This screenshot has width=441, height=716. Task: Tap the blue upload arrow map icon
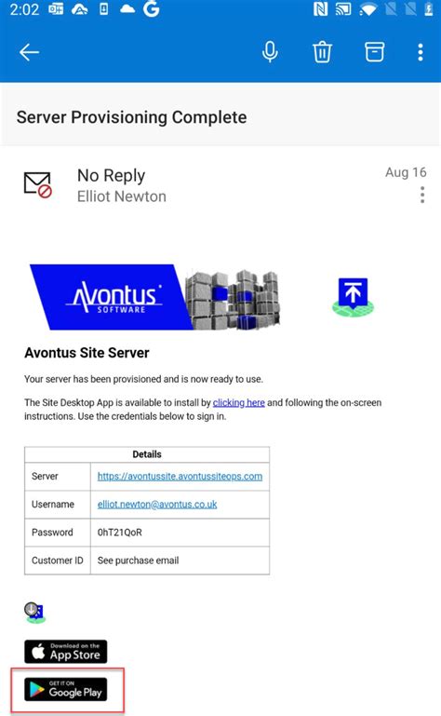353,297
